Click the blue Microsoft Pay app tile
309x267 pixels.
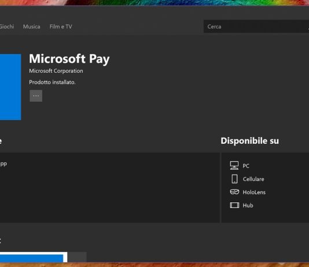click(10, 87)
